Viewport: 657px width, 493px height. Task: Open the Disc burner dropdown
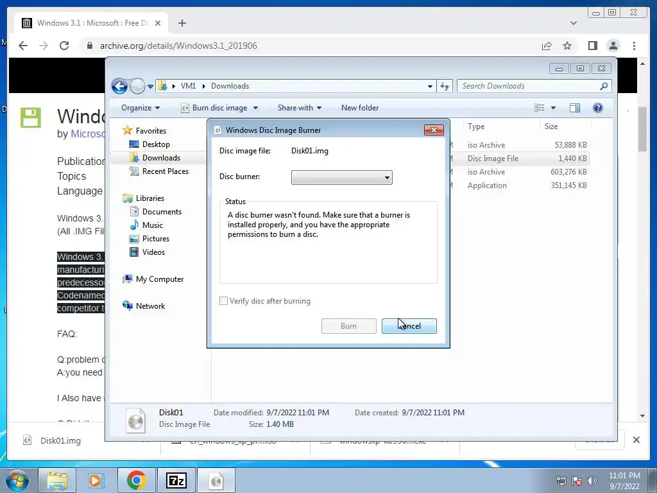(x=342, y=177)
